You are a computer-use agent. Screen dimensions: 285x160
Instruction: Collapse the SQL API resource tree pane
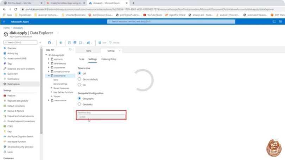pos(73,49)
